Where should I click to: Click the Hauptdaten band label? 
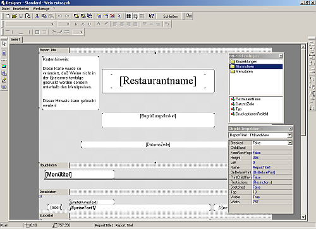tap(54, 165)
